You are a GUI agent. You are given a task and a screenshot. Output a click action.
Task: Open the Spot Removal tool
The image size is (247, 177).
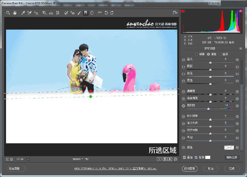pos(66,13)
